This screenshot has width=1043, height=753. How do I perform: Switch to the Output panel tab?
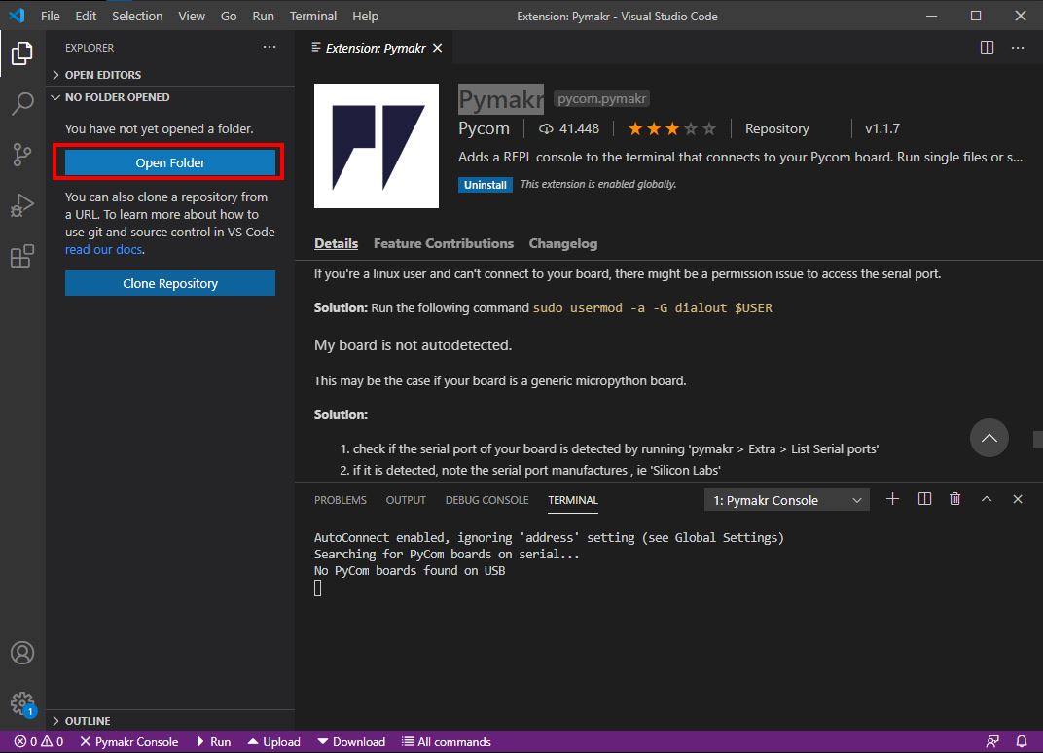pyautogui.click(x=406, y=500)
